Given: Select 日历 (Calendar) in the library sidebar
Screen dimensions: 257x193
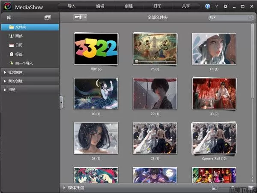Looking at the screenshot, I should point(18,45).
